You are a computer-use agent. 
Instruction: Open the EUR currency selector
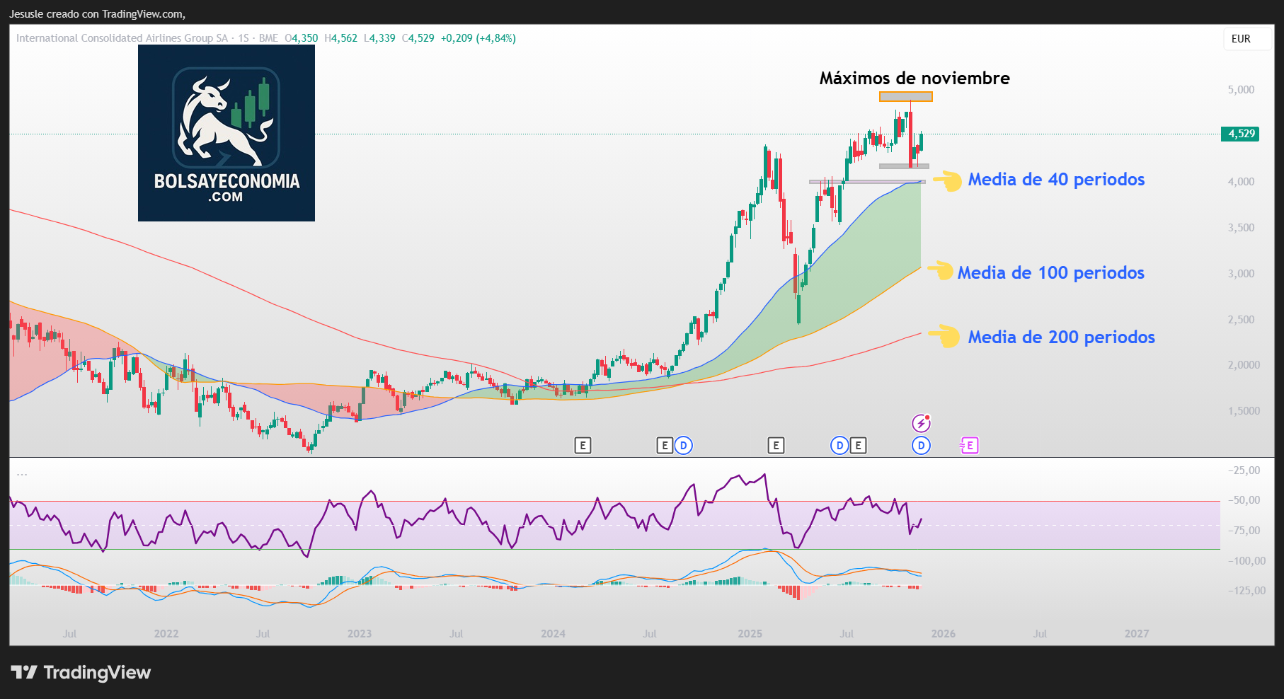point(1246,39)
